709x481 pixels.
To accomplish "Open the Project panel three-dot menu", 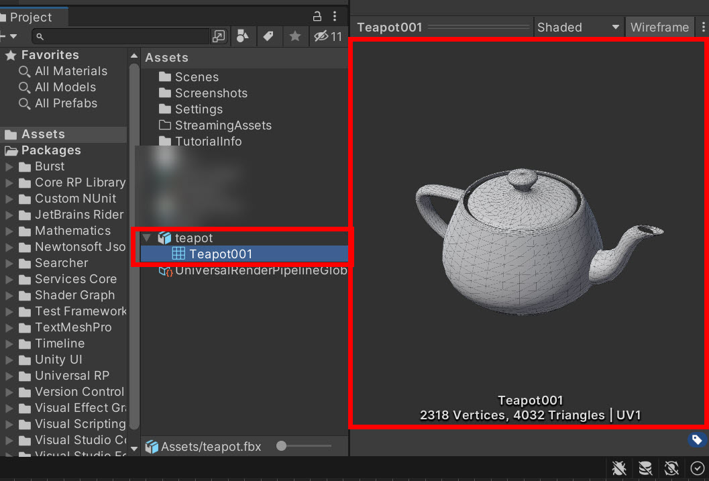I will [335, 17].
